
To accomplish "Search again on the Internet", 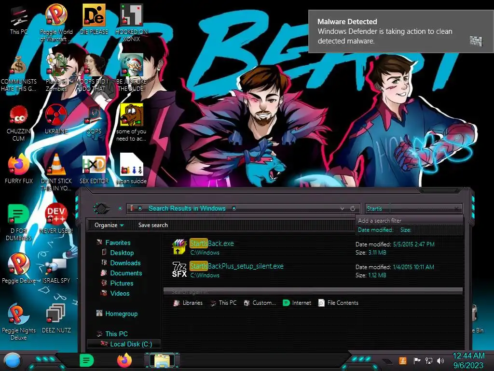I will tap(297, 303).
